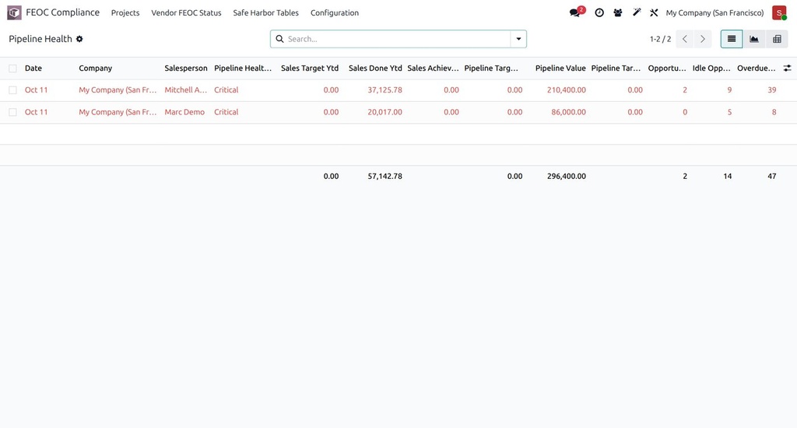Go to previous page arrow
This screenshot has height=428, width=797.
coord(685,39)
